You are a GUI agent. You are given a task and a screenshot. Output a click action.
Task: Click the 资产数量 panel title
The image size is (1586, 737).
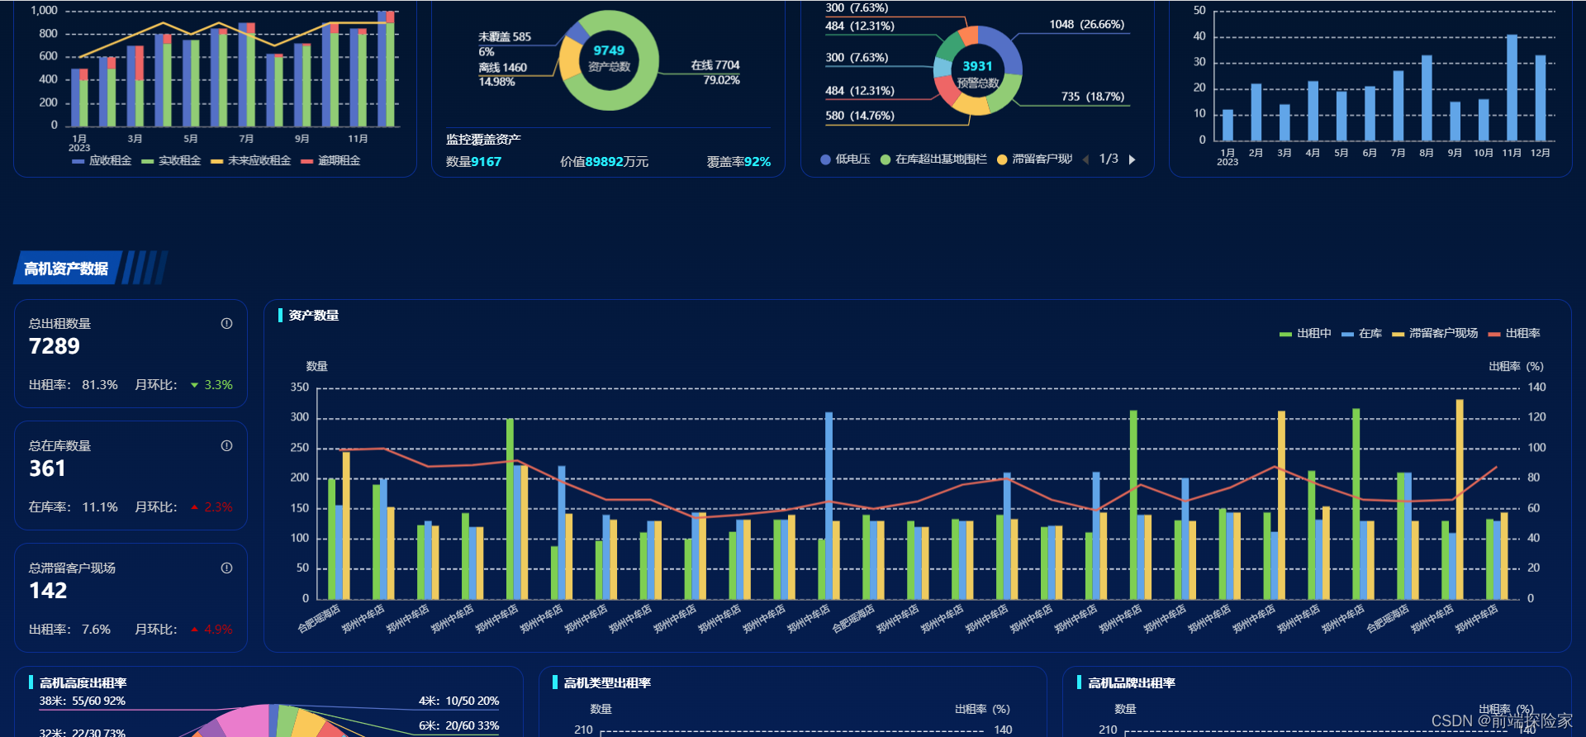tap(313, 316)
